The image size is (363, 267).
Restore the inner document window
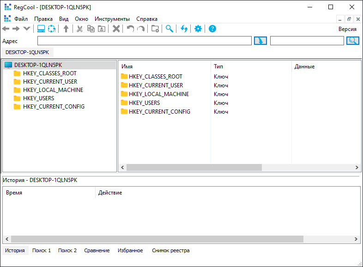[x=349, y=19]
